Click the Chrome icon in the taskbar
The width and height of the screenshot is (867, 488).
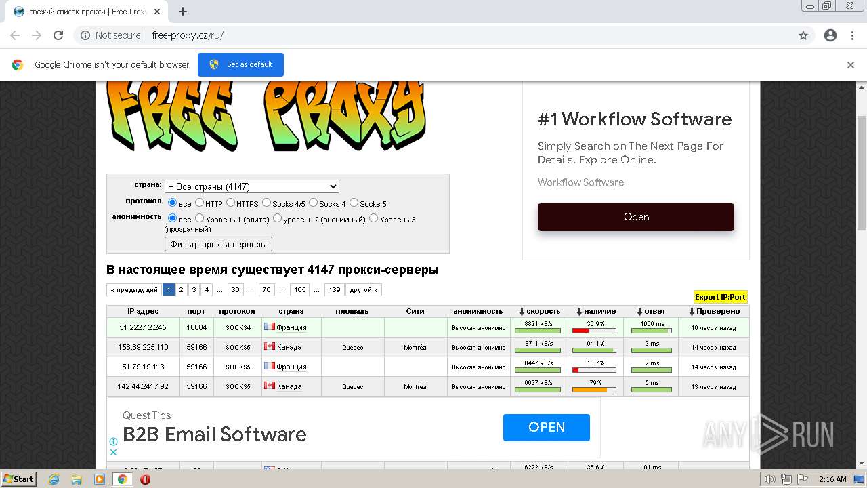[123, 479]
